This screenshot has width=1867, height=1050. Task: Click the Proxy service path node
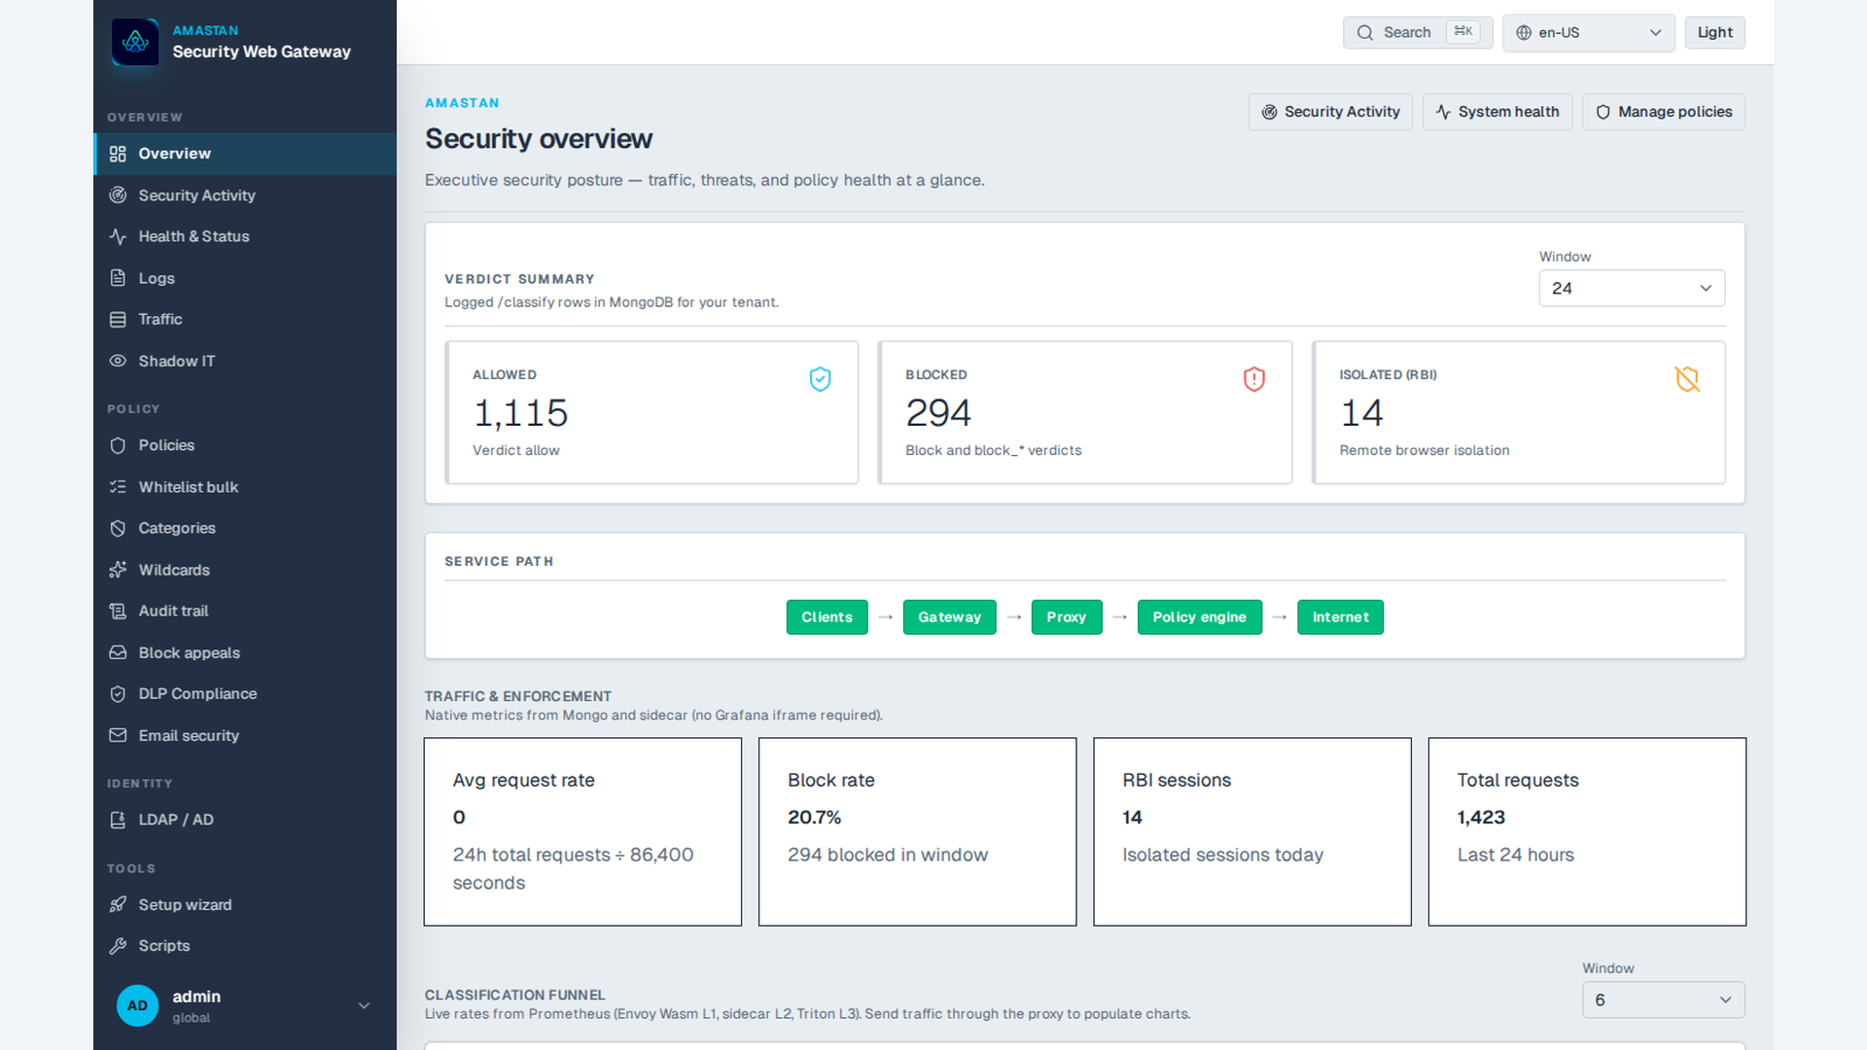pos(1066,617)
